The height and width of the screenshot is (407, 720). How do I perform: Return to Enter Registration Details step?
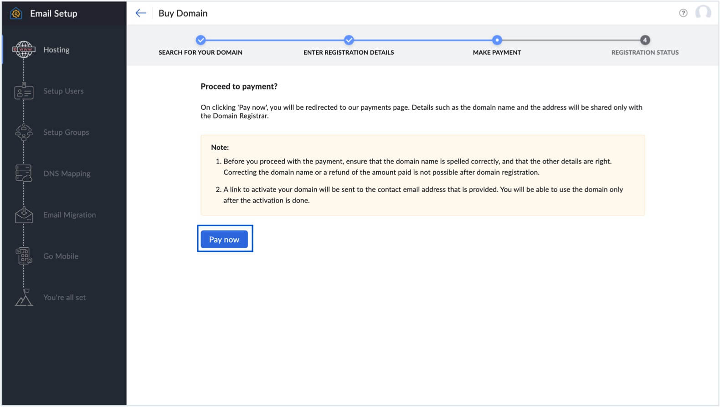tap(349, 40)
